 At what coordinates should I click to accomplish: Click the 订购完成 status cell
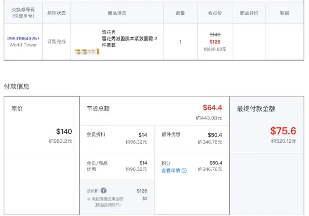click(56, 41)
